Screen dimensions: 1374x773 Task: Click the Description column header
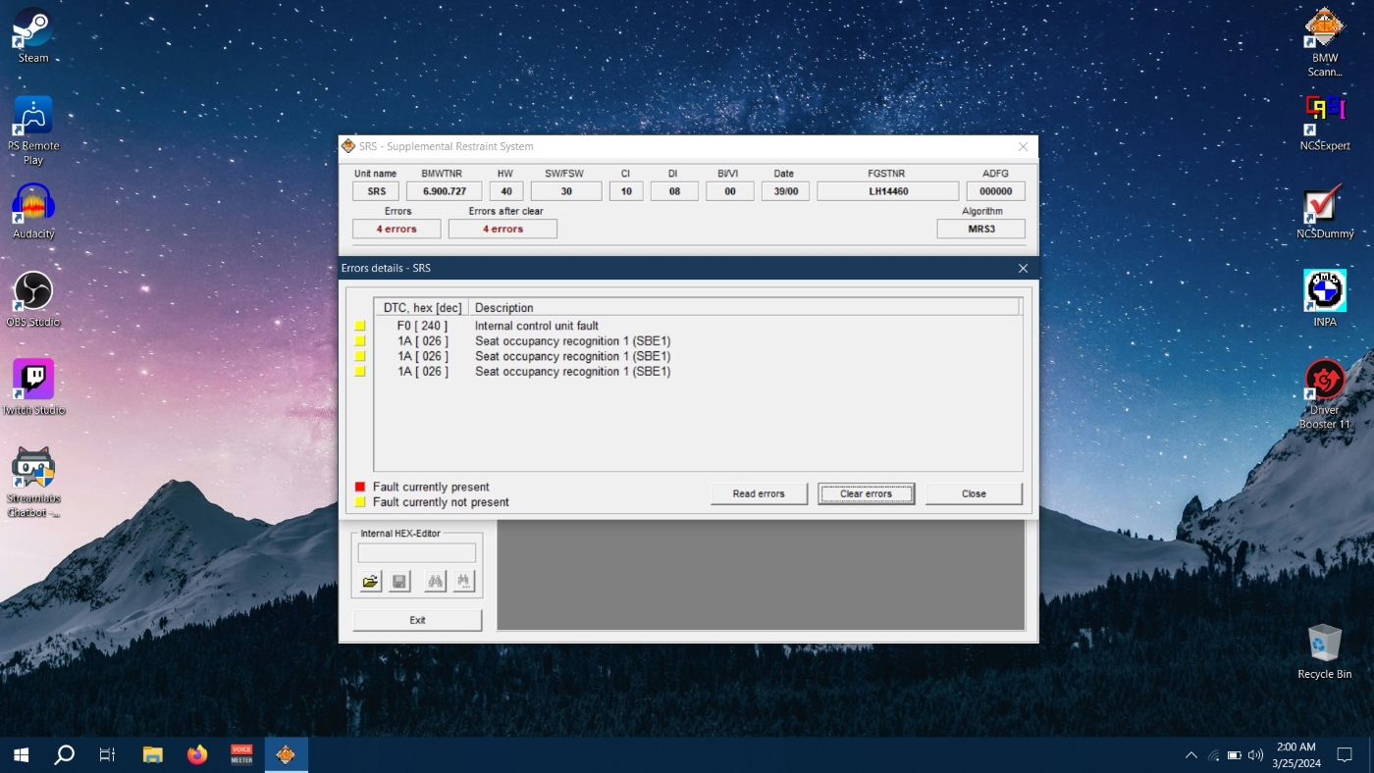click(x=743, y=308)
